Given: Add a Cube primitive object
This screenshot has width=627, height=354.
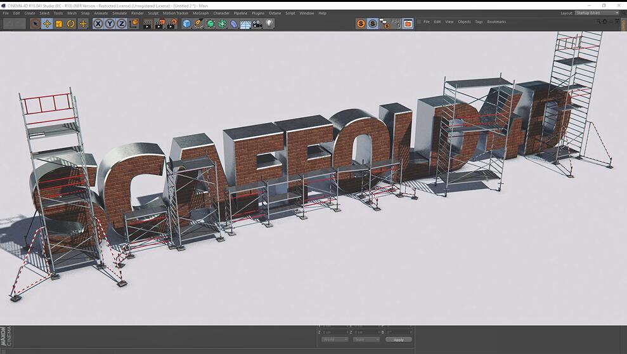Looking at the screenshot, I should point(187,24).
